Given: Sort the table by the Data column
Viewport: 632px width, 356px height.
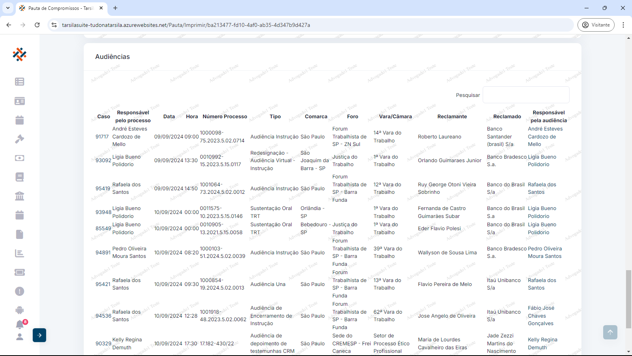Looking at the screenshot, I should click(x=169, y=117).
